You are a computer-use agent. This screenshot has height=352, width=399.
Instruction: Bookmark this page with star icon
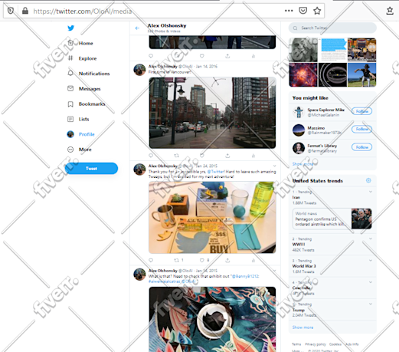(x=317, y=11)
